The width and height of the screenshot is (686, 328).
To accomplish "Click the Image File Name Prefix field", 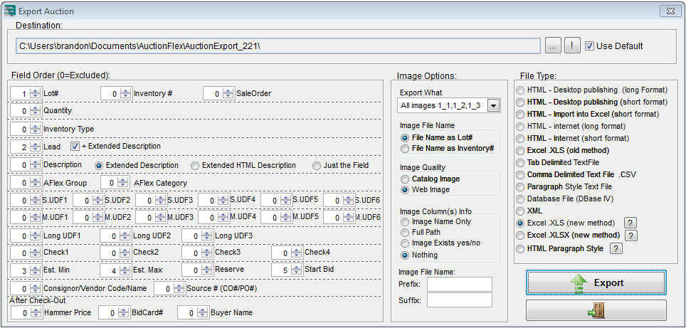I will tap(459, 285).
